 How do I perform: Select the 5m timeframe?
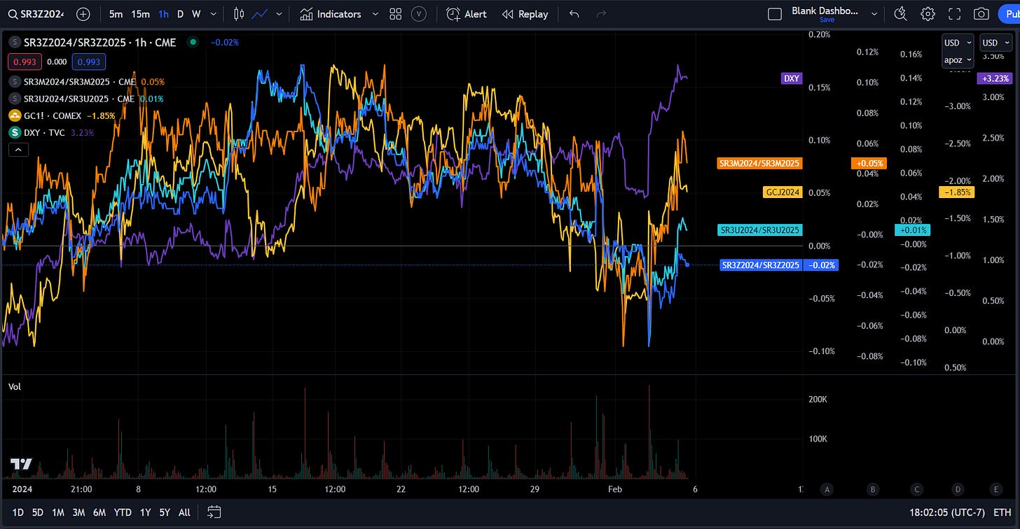tap(116, 14)
